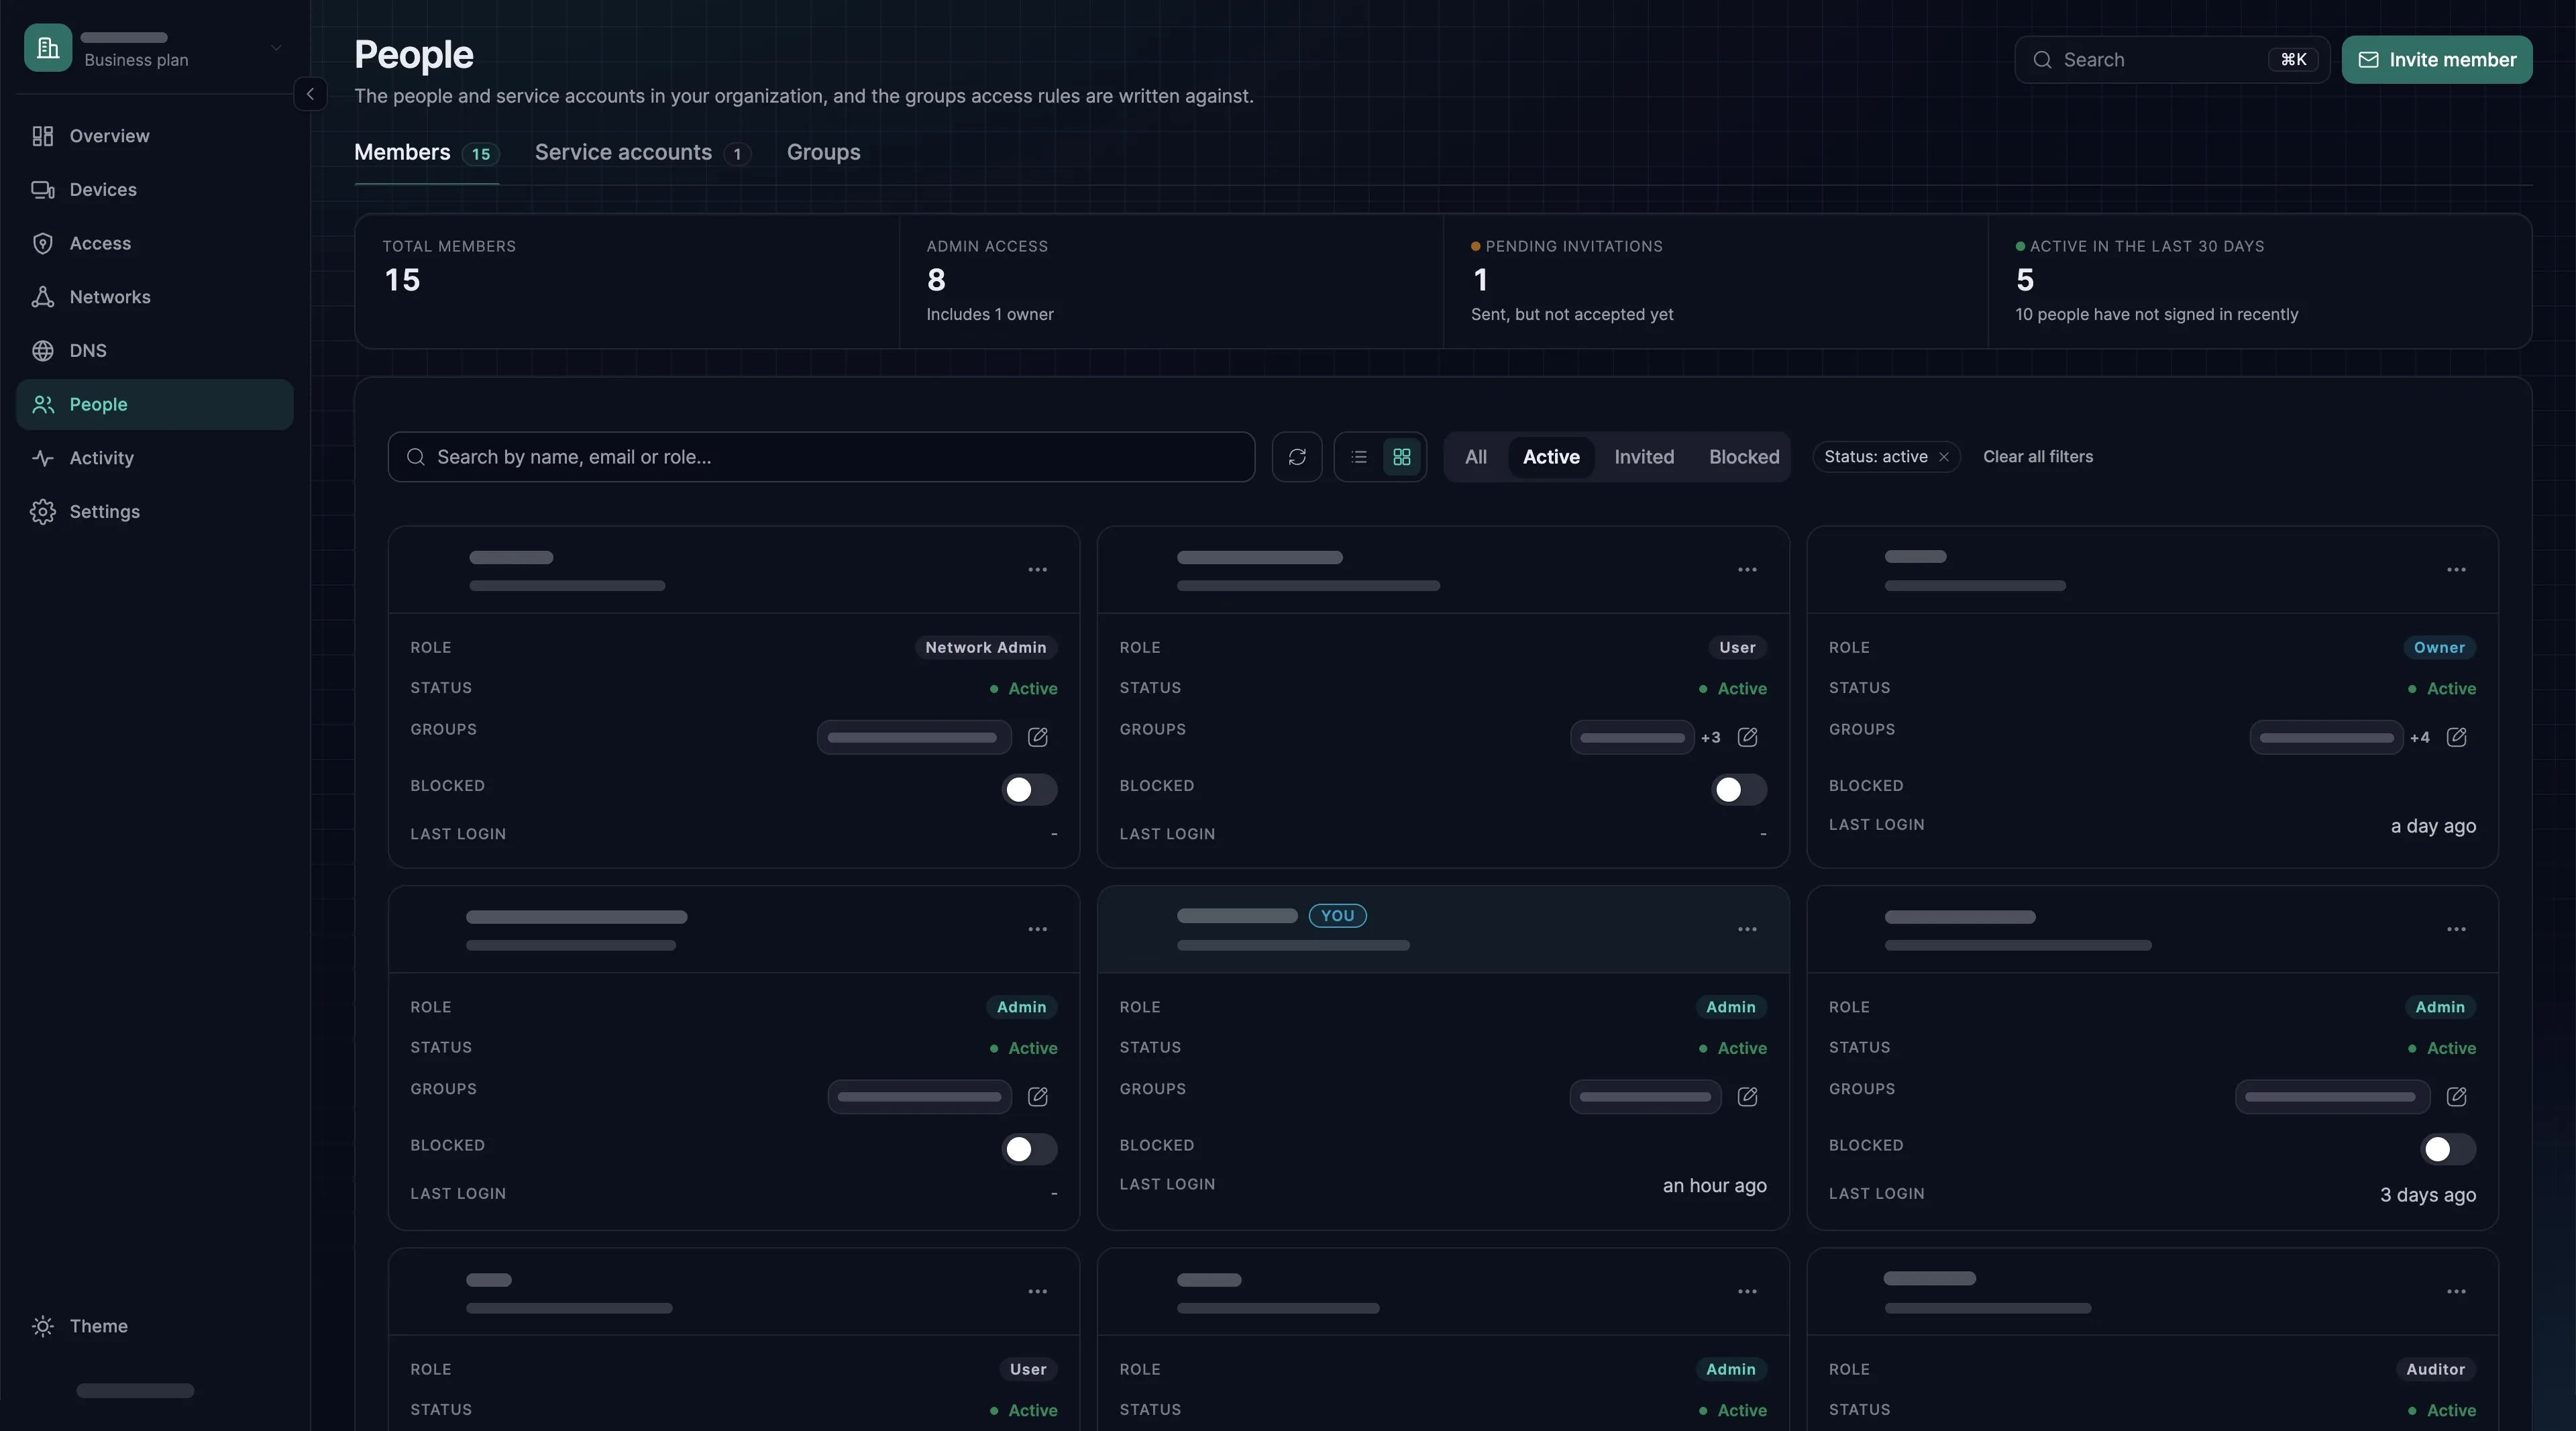The height and width of the screenshot is (1431, 2576).
Task: Switch to list view layout
Action: (x=1359, y=457)
